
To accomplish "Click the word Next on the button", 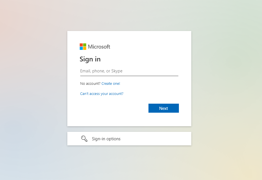I will 163,108.
